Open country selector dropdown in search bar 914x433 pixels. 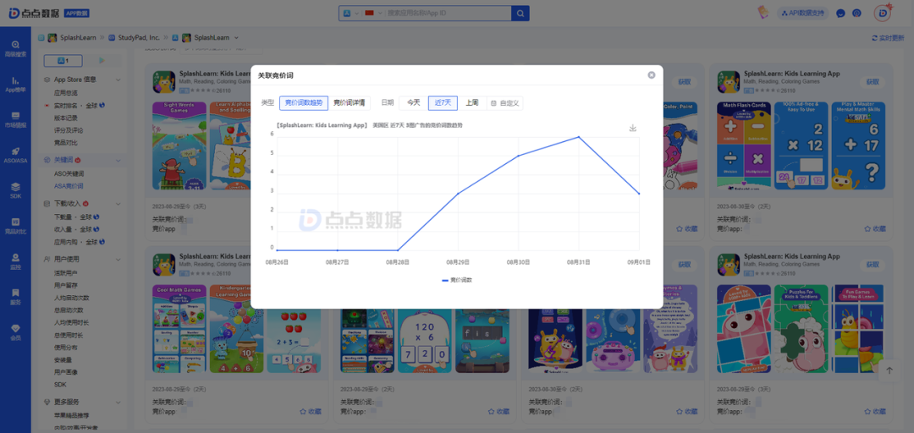(361, 14)
